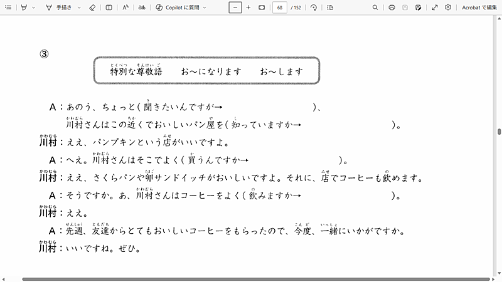This screenshot has width=502, height=282.
Task: Print the PDF document
Action: [392, 8]
